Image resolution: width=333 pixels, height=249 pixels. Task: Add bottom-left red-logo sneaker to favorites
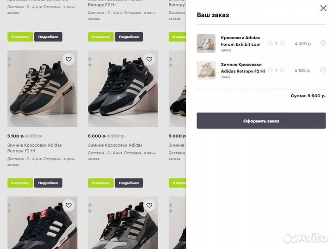coord(69,205)
